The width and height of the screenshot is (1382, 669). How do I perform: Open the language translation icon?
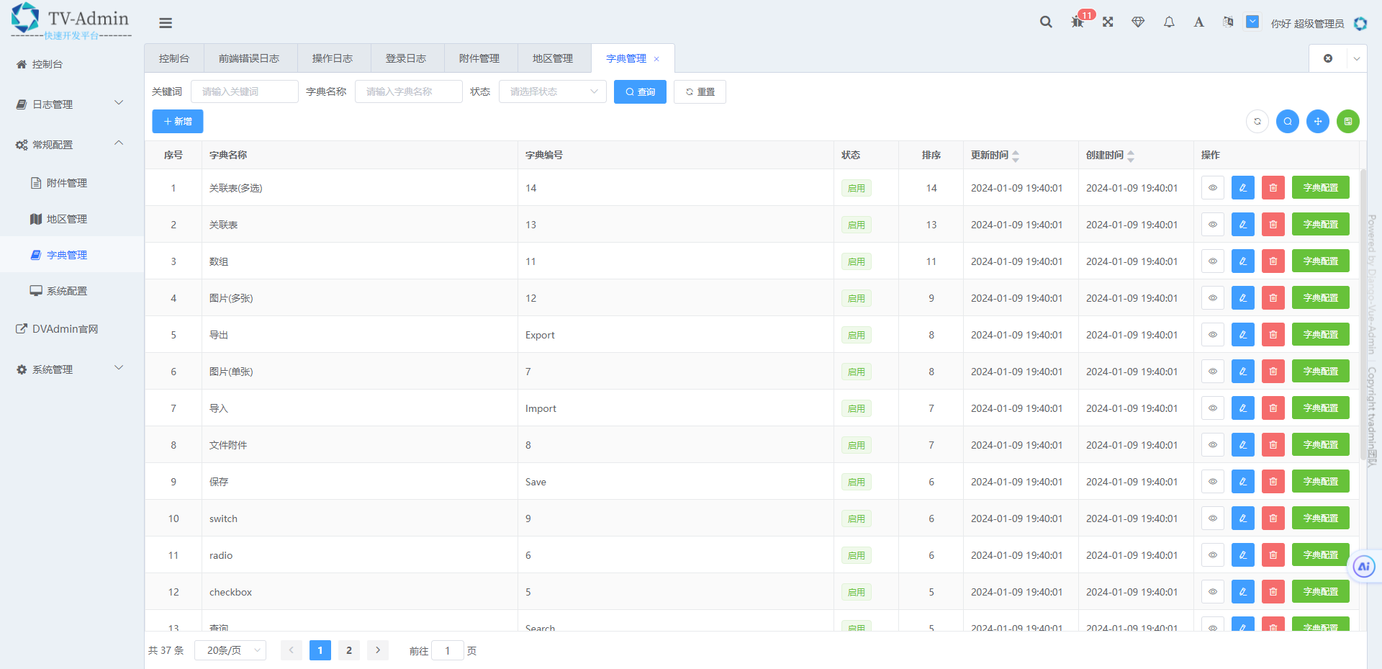[x=1228, y=22]
